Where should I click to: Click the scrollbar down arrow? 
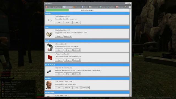point(131,96)
